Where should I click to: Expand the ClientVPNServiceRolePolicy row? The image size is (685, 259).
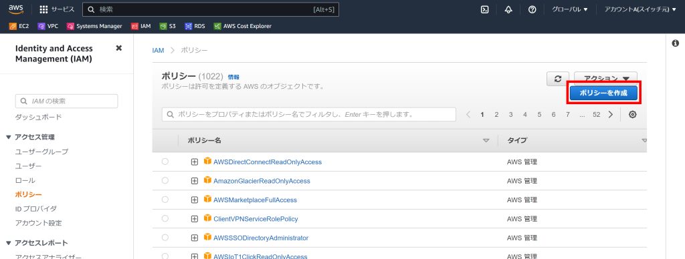[x=195, y=219]
